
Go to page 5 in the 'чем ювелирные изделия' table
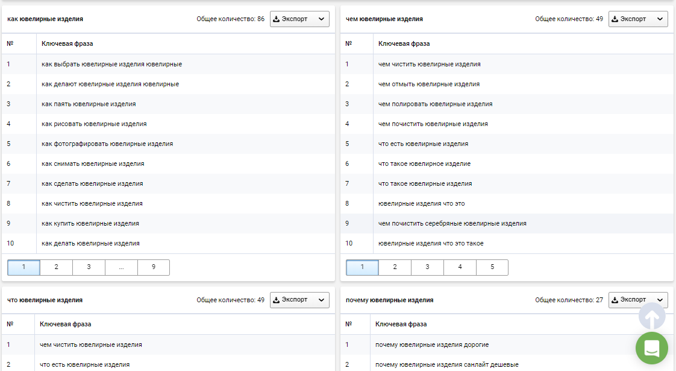click(x=492, y=267)
